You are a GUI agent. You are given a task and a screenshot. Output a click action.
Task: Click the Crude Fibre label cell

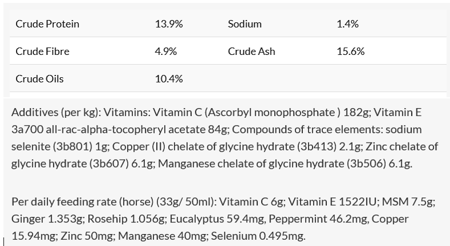pyautogui.click(x=42, y=51)
